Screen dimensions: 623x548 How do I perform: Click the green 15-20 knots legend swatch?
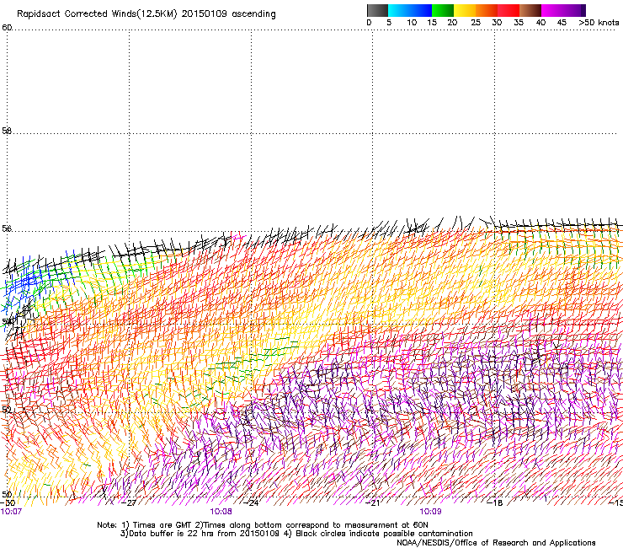click(443, 10)
